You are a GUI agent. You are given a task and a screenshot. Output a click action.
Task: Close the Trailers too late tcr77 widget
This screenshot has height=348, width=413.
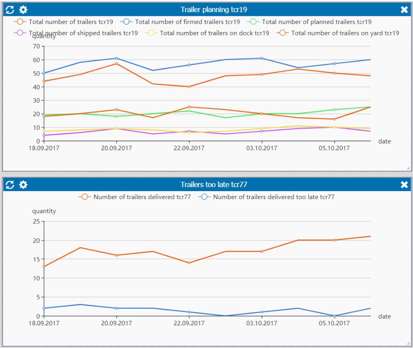point(404,184)
